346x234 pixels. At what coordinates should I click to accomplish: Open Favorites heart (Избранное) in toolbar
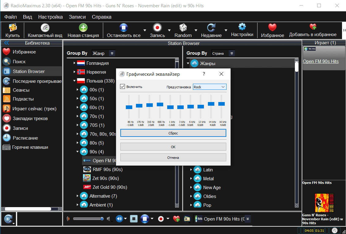pyautogui.click(x=272, y=31)
